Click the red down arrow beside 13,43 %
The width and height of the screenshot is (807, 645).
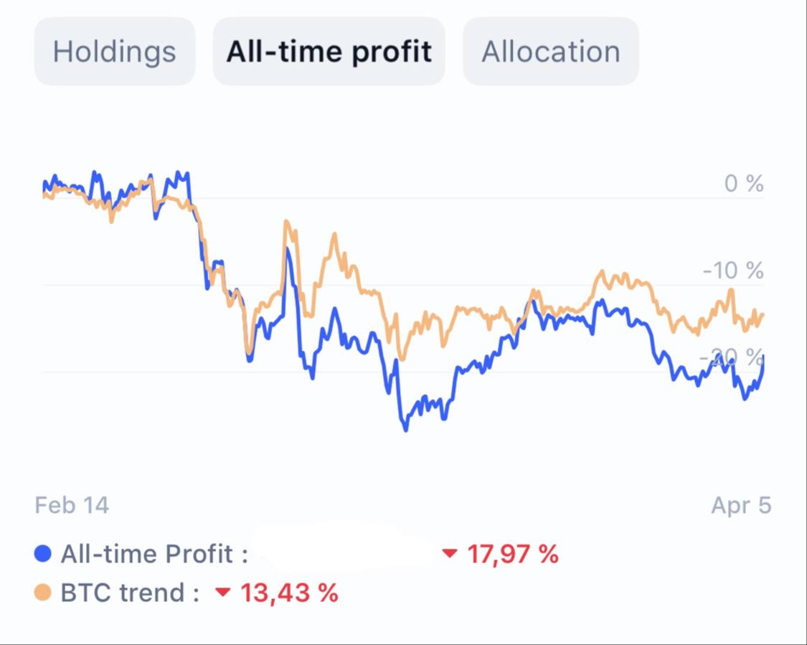coord(223,593)
